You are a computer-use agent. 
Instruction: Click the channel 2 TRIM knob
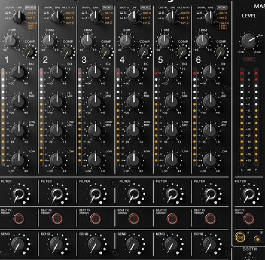coord(49,40)
